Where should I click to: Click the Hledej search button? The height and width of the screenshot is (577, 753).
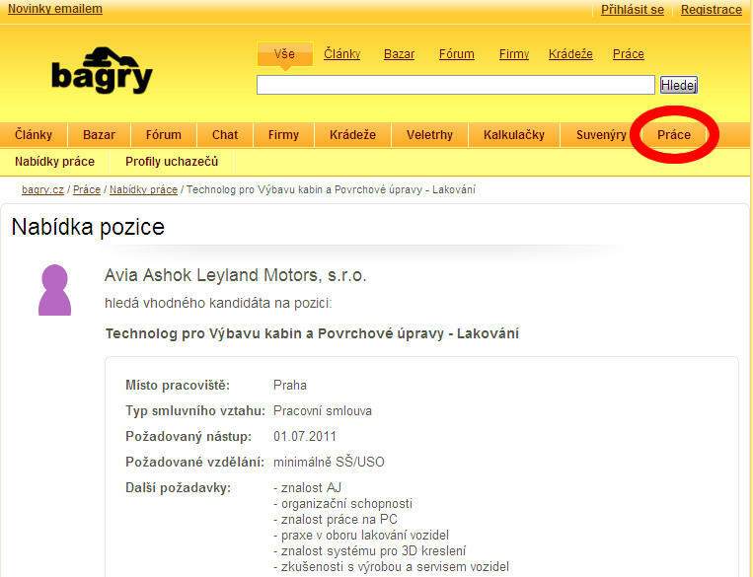point(679,85)
